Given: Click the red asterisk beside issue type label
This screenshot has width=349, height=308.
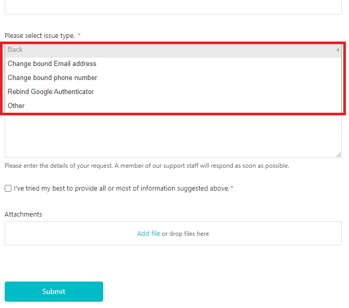Looking at the screenshot, I should (79, 36).
